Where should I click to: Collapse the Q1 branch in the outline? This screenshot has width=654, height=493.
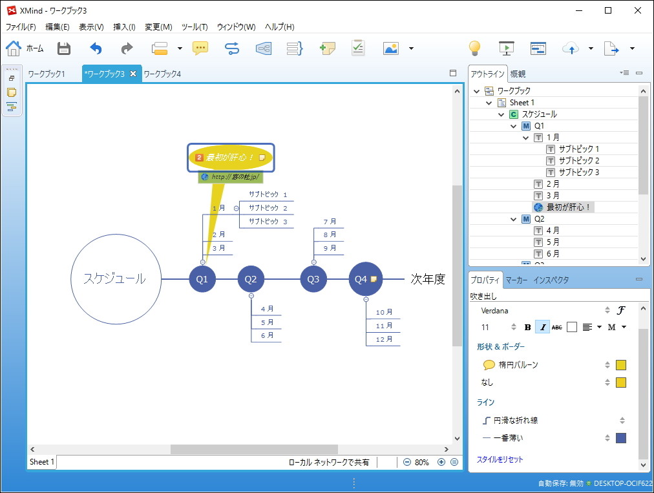click(512, 126)
